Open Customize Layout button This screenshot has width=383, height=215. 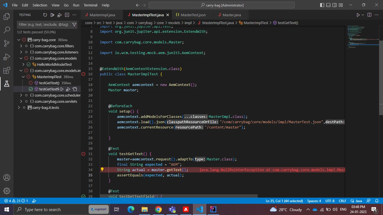tap(341, 5)
